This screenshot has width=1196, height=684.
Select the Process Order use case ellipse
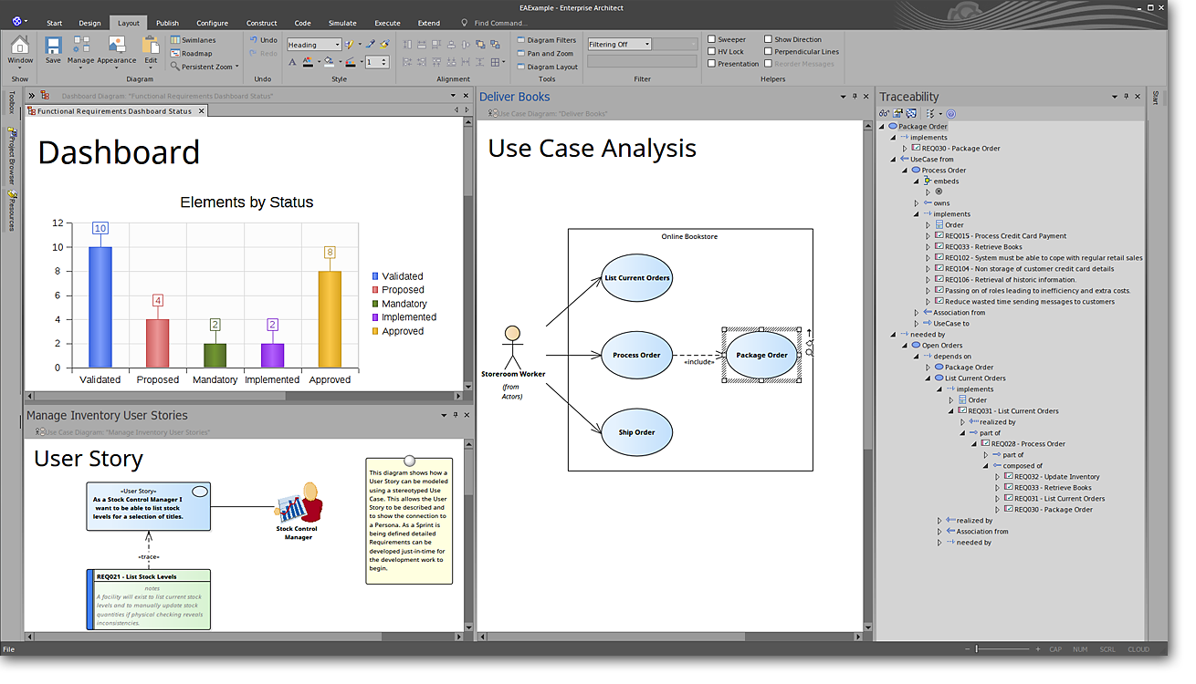click(636, 356)
